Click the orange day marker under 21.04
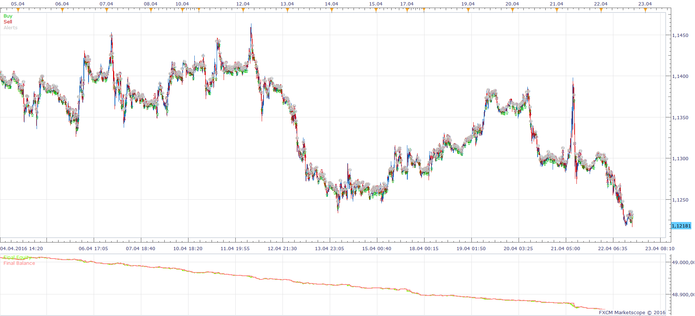The height and width of the screenshot is (316, 695). click(557, 10)
